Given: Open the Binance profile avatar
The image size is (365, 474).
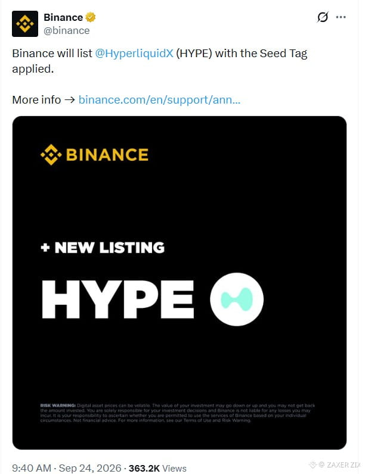Looking at the screenshot, I should pos(25,24).
